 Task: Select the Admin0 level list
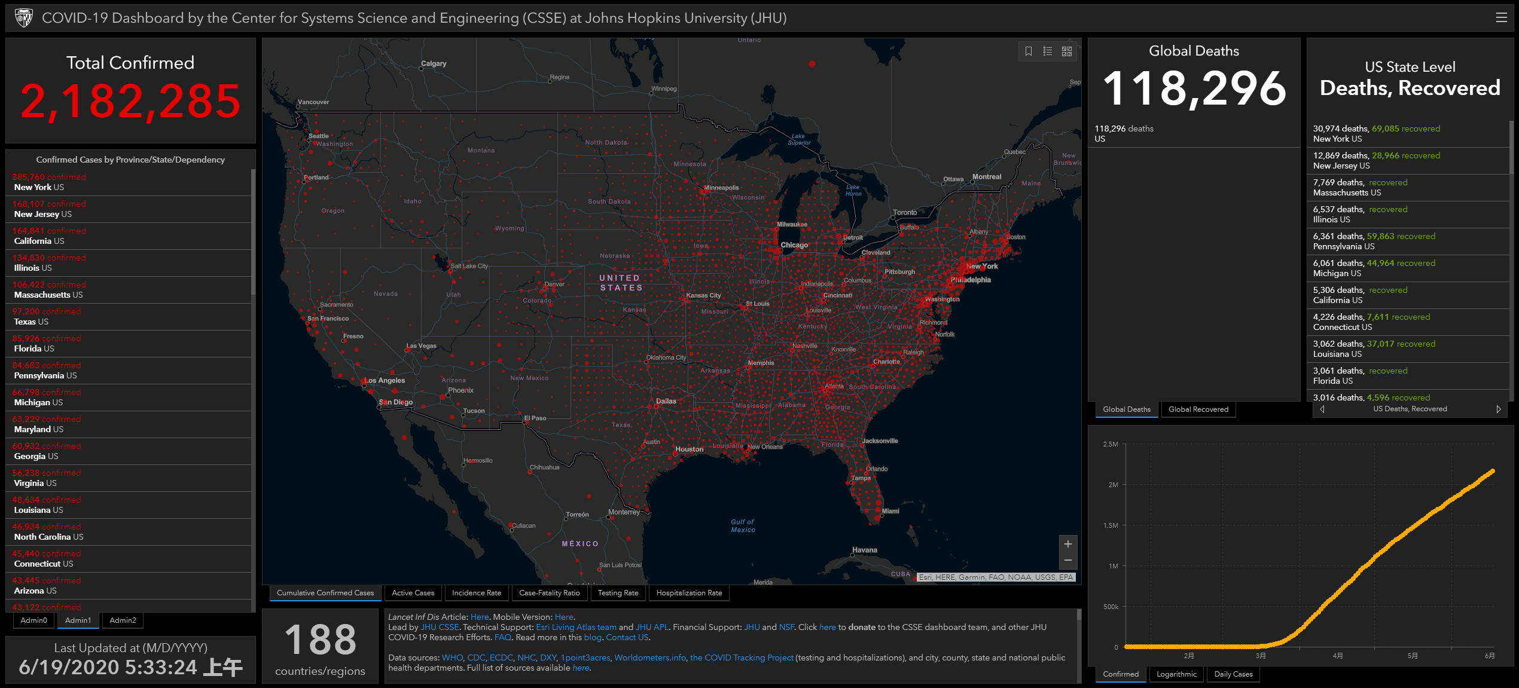point(33,620)
